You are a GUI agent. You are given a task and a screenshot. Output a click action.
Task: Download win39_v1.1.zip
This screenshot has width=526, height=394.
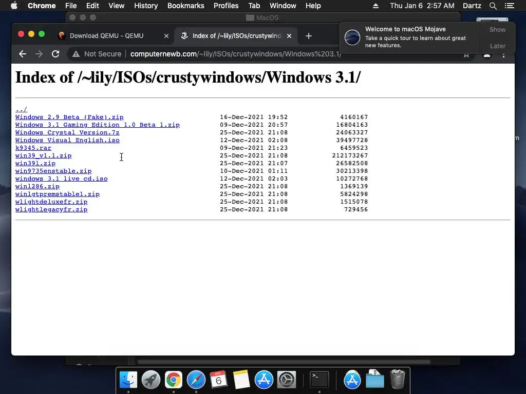tap(43, 156)
